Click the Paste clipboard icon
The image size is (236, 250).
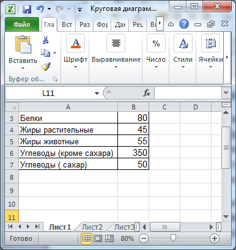23,44
